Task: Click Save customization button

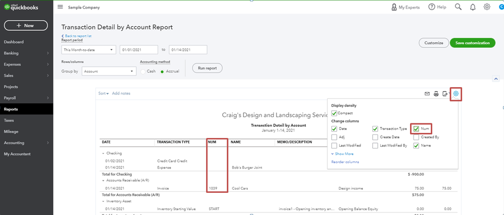Action: tap(473, 43)
